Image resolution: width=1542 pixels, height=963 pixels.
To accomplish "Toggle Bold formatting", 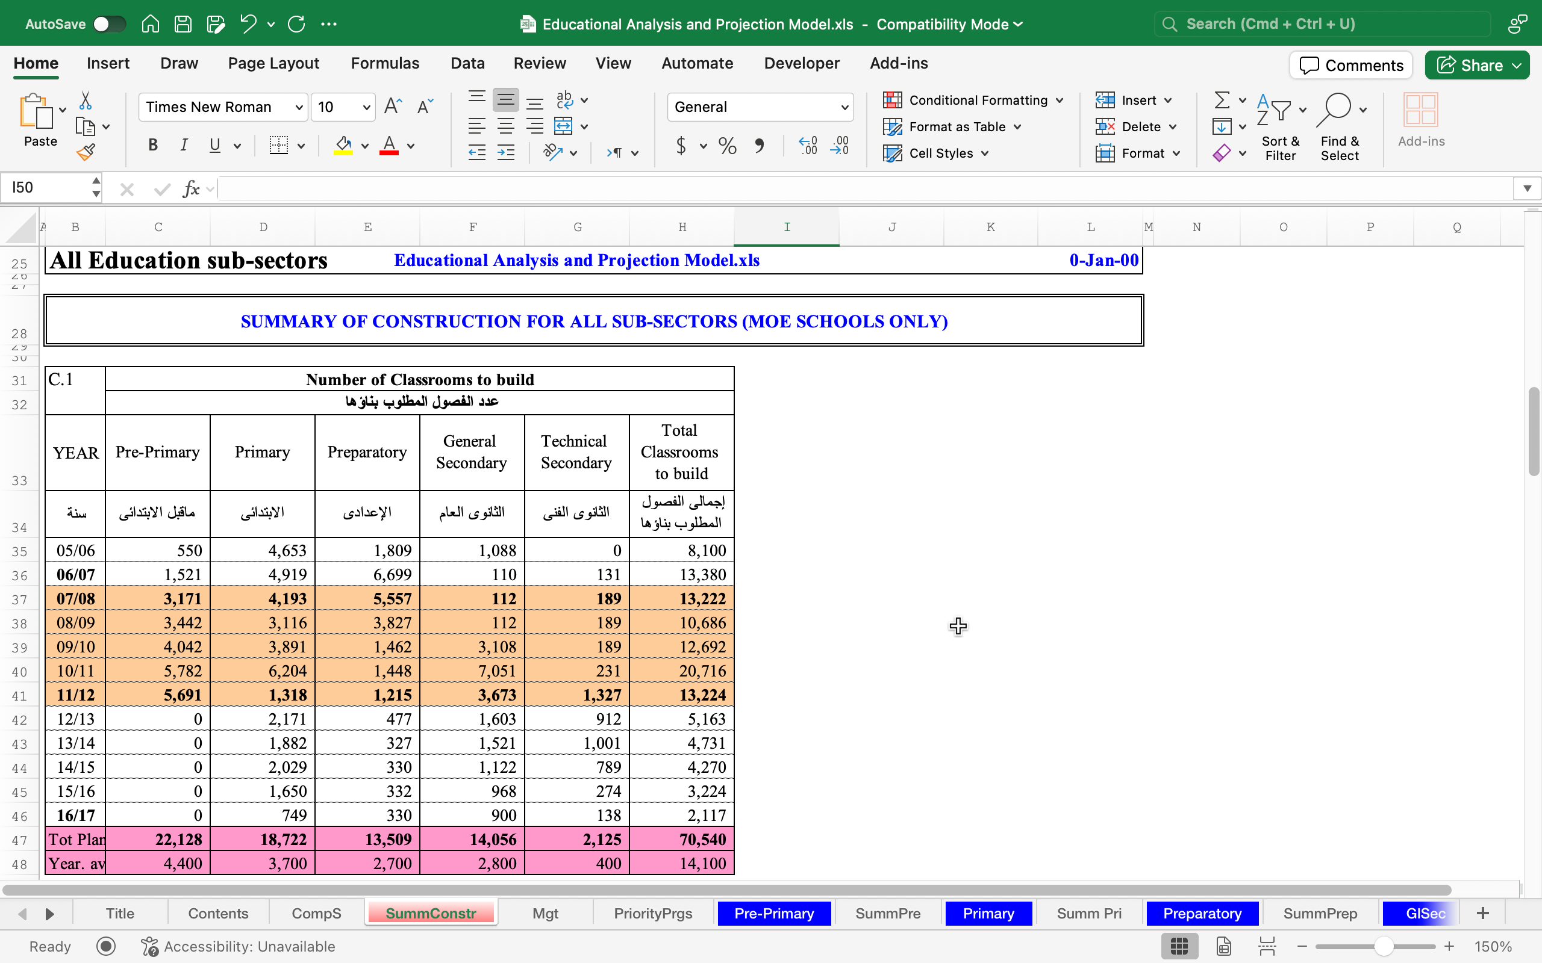I will coord(153,145).
